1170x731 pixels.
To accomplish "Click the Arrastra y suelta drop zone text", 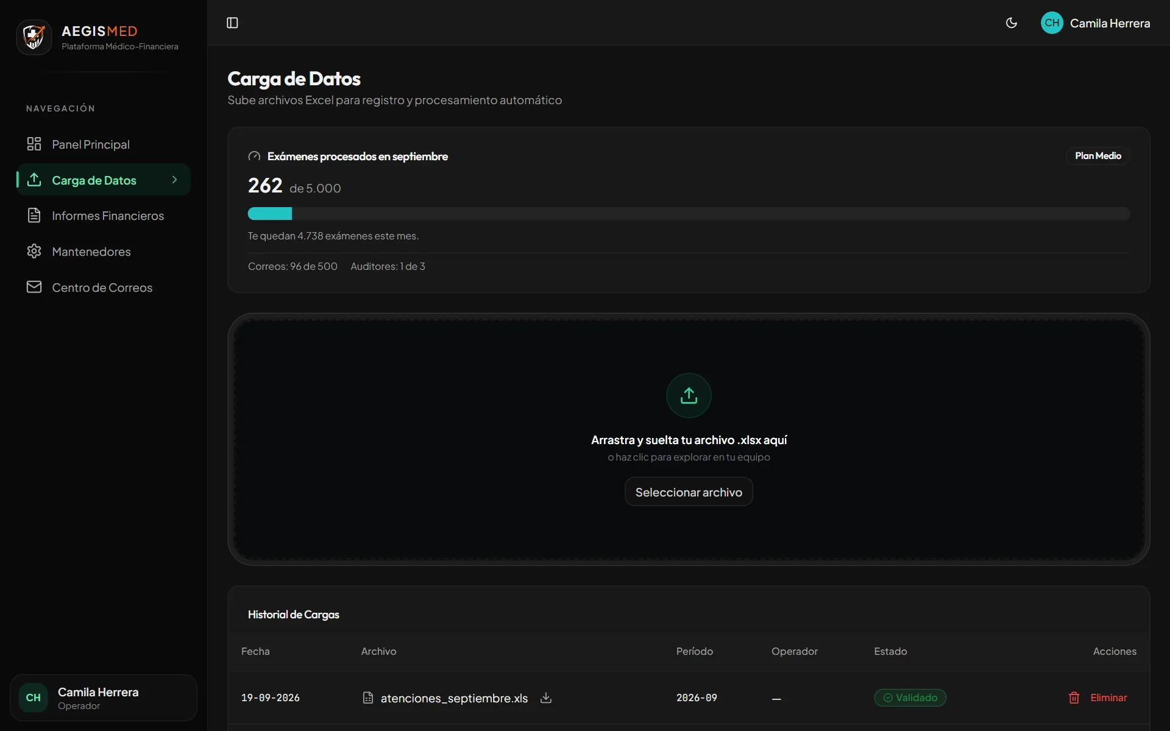I will pyautogui.click(x=689, y=440).
